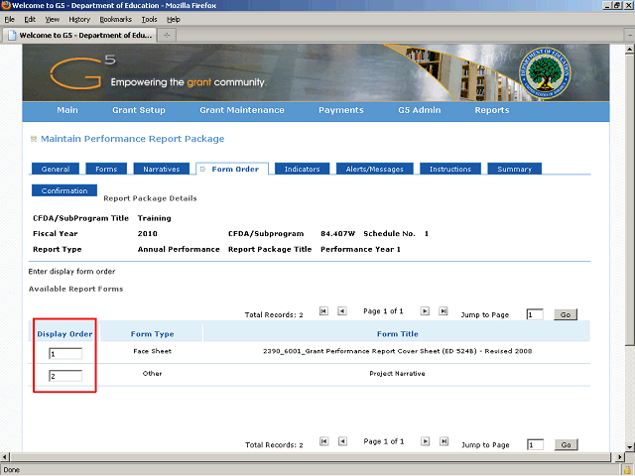The image size is (635, 476).
Task: Click the '84.407W' CFDA value
Action: coord(337,234)
